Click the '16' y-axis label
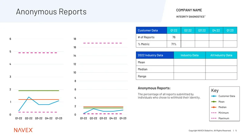Screen dimensions: 245x137 [x=75, y=47]
